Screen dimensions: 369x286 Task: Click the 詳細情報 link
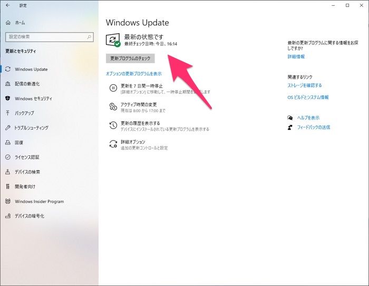(296, 56)
